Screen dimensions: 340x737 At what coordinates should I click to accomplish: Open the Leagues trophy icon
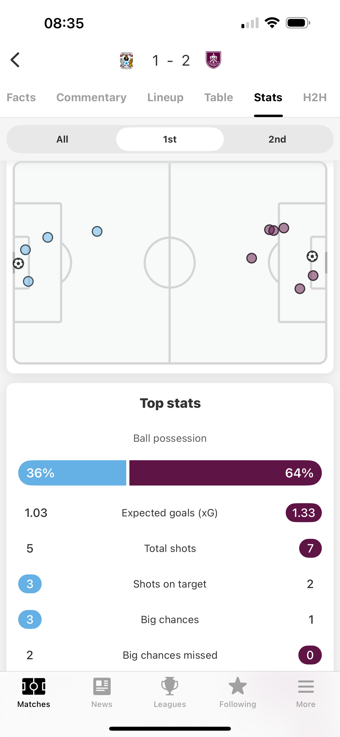coord(170,686)
